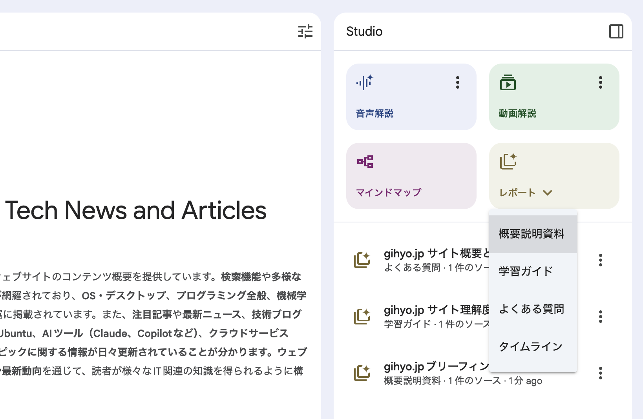The image size is (643, 419).
Task: Open the gihyo.jp サイト概要 FAQ note
Action: pyautogui.click(x=436, y=260)
